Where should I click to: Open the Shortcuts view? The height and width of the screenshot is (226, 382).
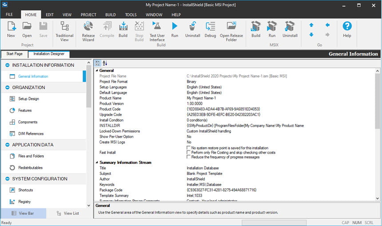coord(25,190)
